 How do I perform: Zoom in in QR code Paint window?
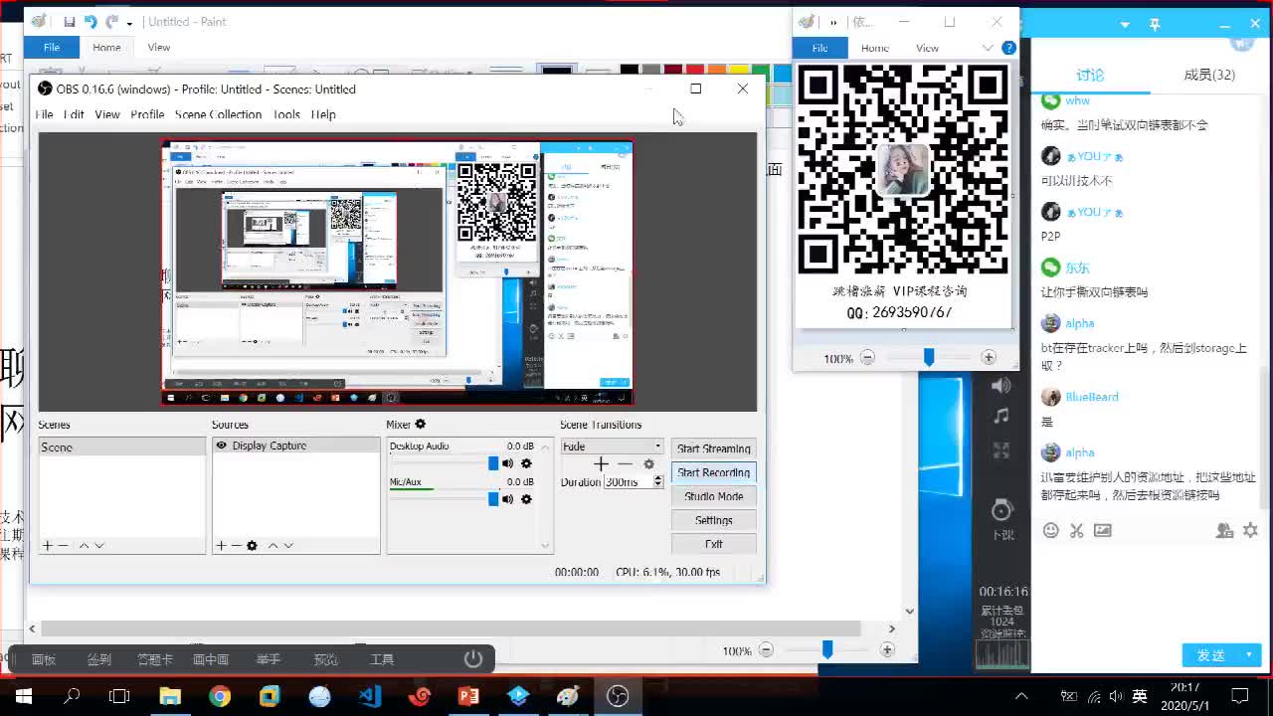(988, 358)
